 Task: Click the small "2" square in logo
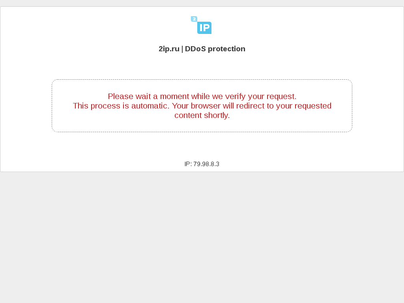pyautogui.click(x=194, y=19)
